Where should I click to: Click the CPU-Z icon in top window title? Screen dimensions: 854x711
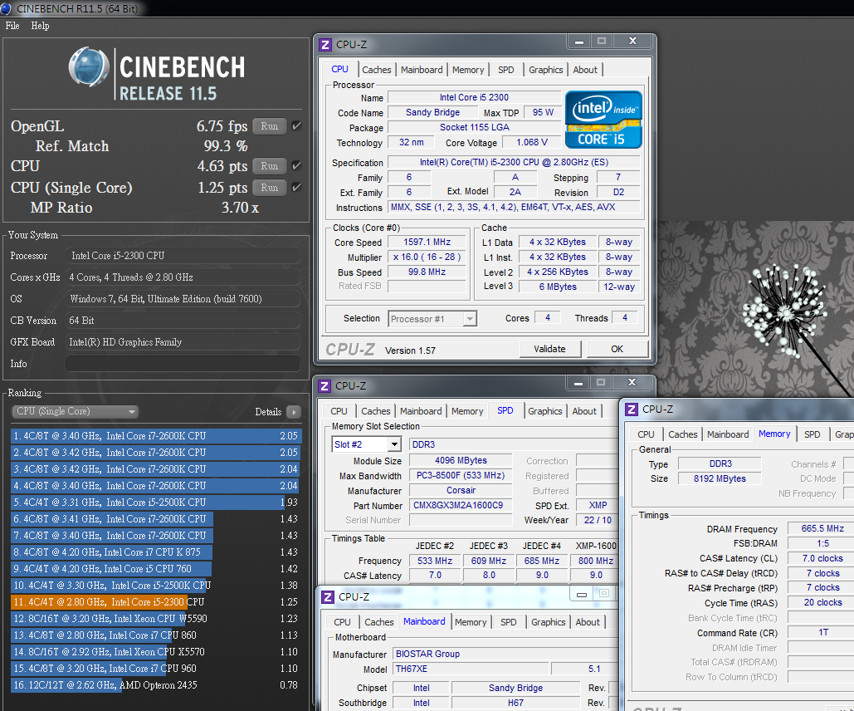pos(325,45)
